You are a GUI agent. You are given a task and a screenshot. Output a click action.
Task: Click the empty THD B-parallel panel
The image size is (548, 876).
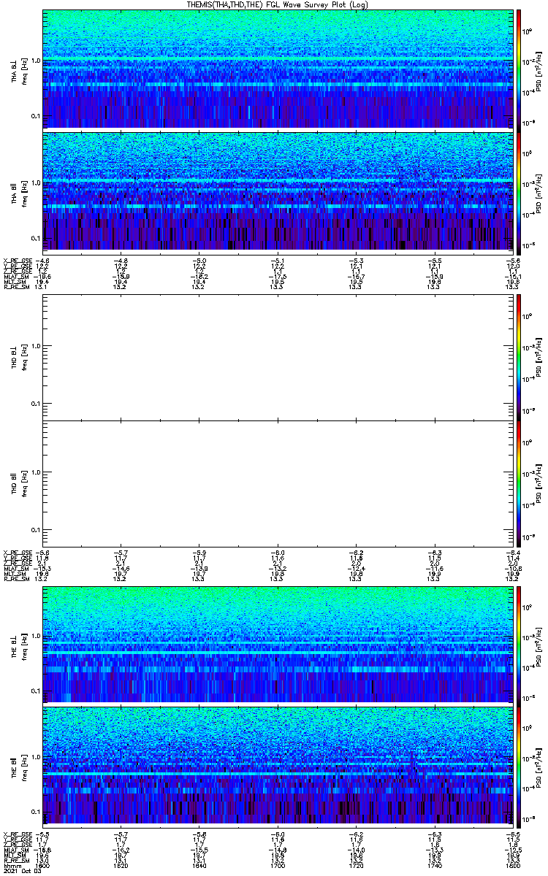click(278, 484)
